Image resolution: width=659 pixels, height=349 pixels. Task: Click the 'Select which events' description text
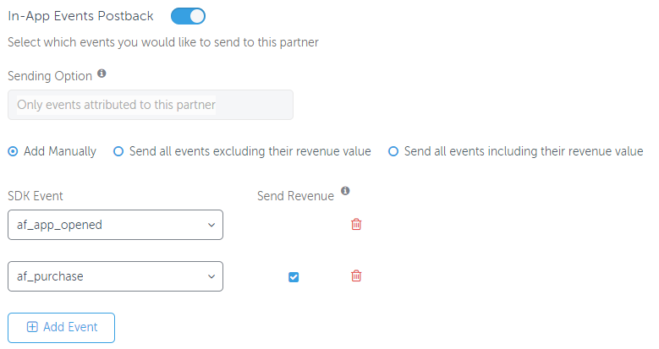(162, 41)
